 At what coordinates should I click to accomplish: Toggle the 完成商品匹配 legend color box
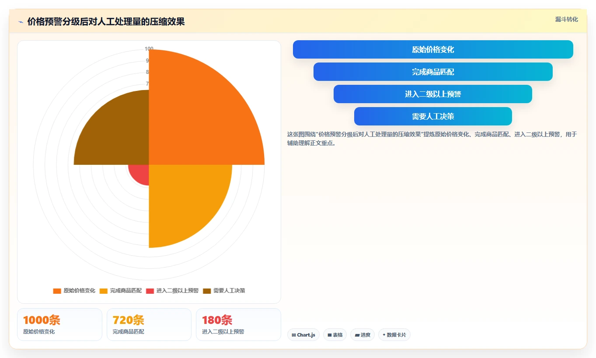pos(103,291)
